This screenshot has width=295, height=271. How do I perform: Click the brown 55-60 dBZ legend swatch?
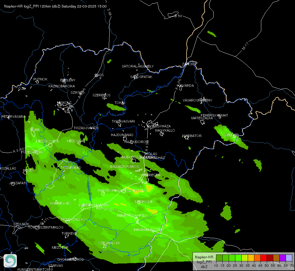click(x=276, y=258)
